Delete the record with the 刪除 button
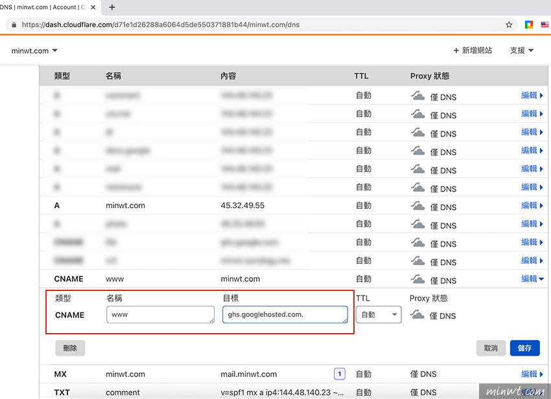The width and height of the screenshot is (551, 399). point(70,348)
